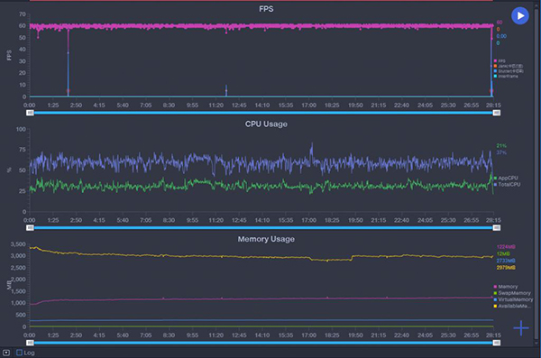Click the 12MB swap memory value
Image resolution: width=541 pixels, height=358 pixels.
point(503,253)
